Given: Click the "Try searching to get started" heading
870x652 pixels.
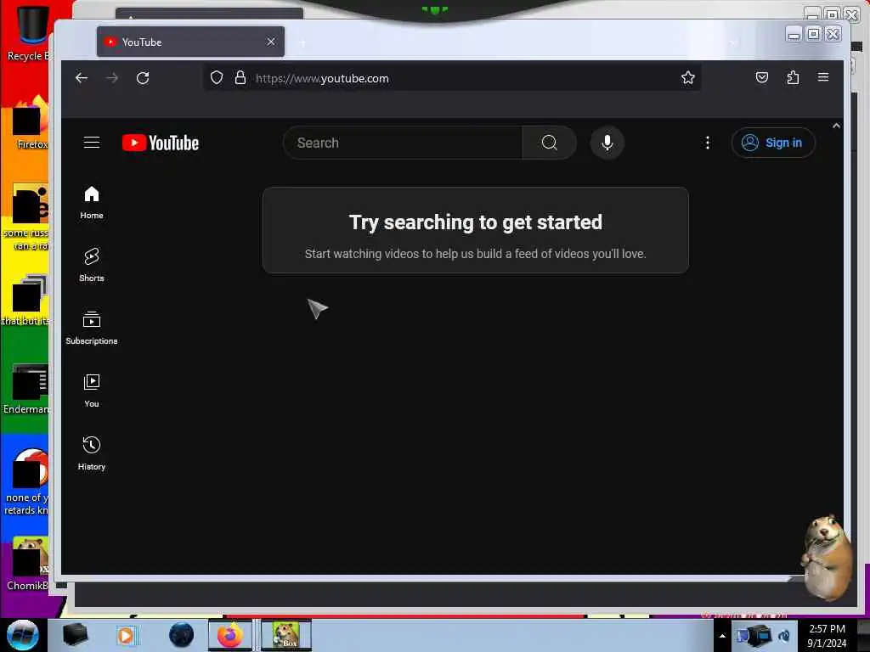Looking at the screenshot, I should [476, 222].
